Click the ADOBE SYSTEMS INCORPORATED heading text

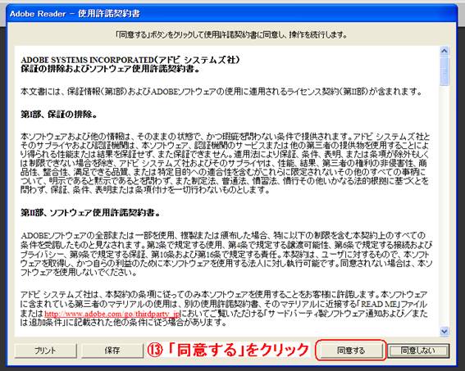(x=130, y=60)
